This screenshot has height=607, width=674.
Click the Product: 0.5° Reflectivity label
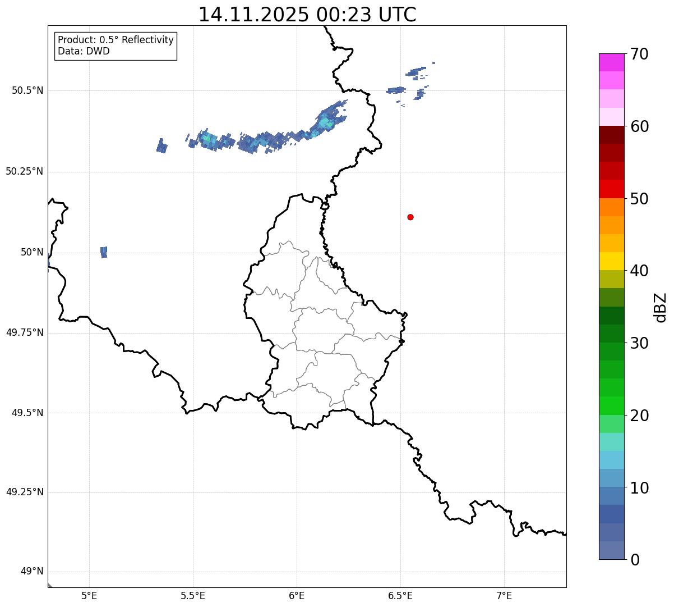click(x=116, y=40)
